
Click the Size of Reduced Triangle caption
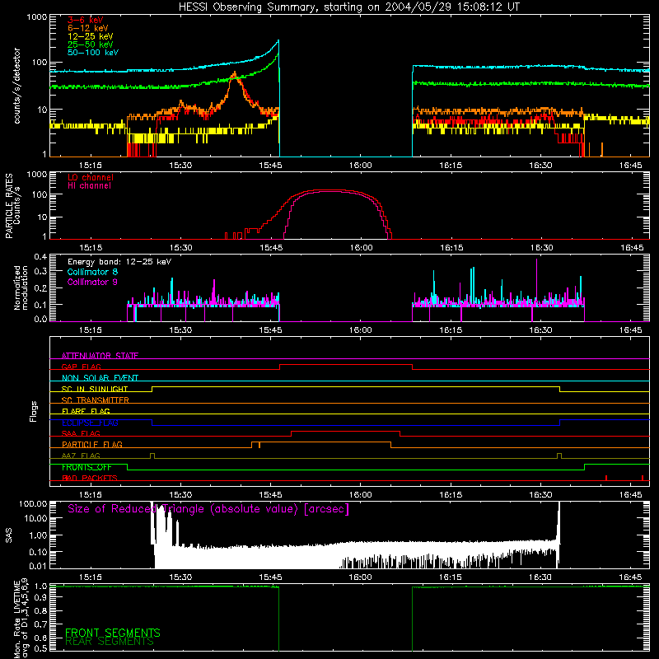tap(208, 509)
